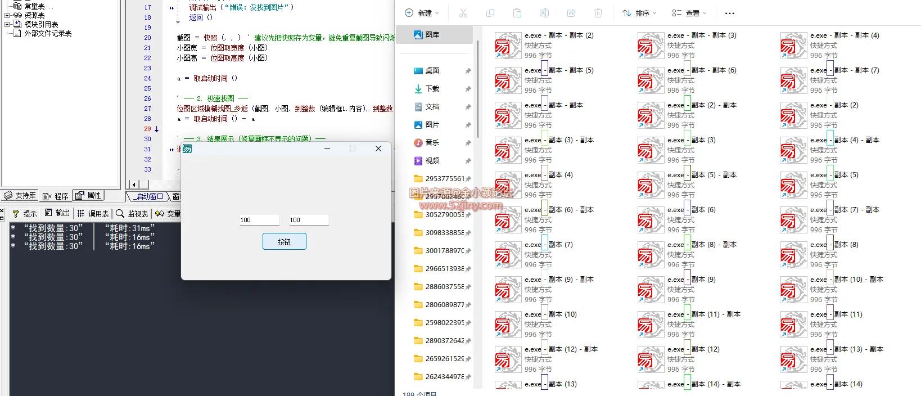Select shortcut file e.exe - 副本 - 副本 (2)
Image resolution: width=921 pixels, height=396 pixels.
[x=544, y=45]
